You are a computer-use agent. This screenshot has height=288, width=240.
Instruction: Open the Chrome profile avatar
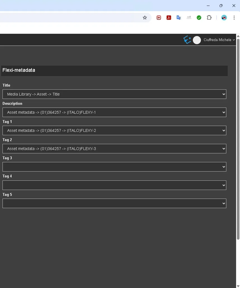click(224, 18)
